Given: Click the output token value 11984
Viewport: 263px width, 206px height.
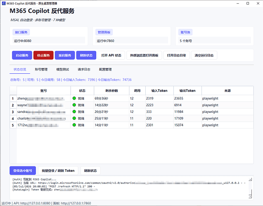Looking at the screenshot, I should click(x=187, y=112).
